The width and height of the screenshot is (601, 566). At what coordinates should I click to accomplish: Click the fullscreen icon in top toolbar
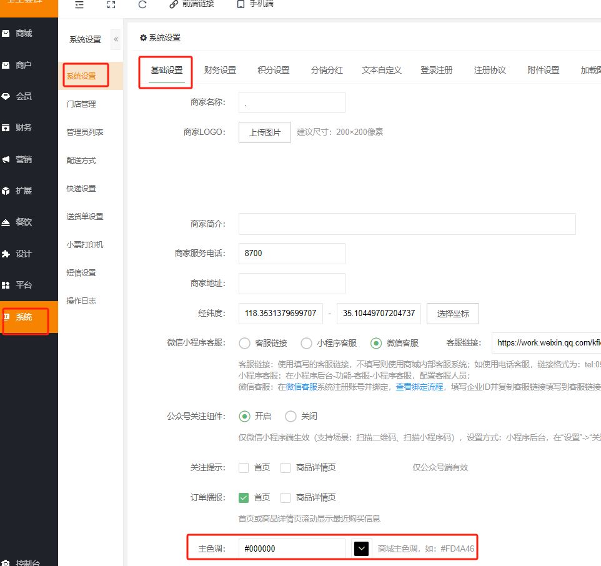[111, 4]
